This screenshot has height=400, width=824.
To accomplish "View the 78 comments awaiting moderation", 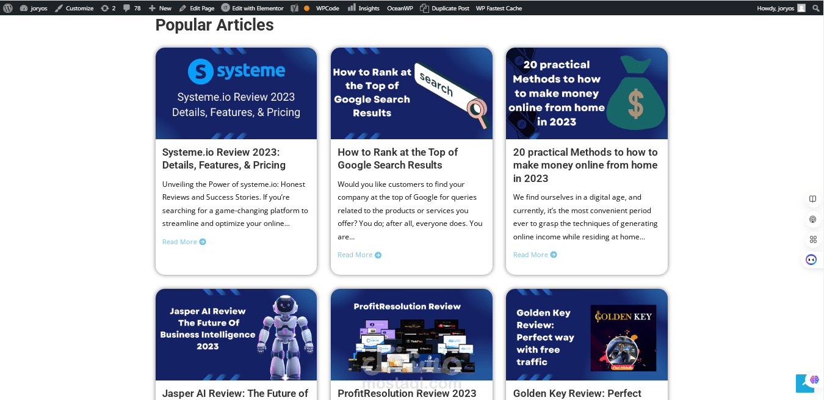I will point(132,8).
